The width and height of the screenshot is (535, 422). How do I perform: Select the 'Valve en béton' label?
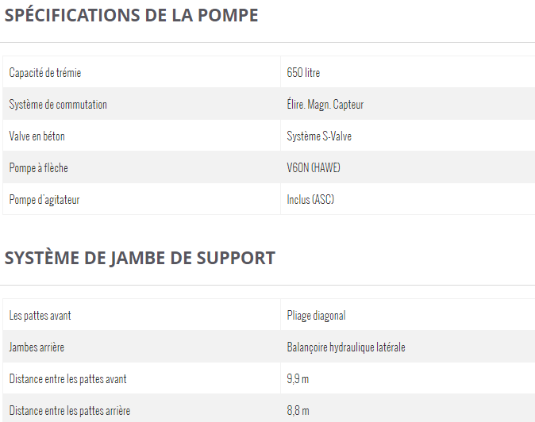[x=37, y=136]
